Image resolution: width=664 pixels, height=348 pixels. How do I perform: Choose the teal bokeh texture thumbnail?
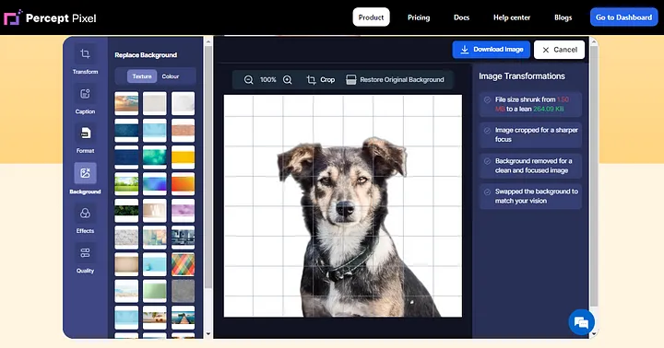pos(155,157)
